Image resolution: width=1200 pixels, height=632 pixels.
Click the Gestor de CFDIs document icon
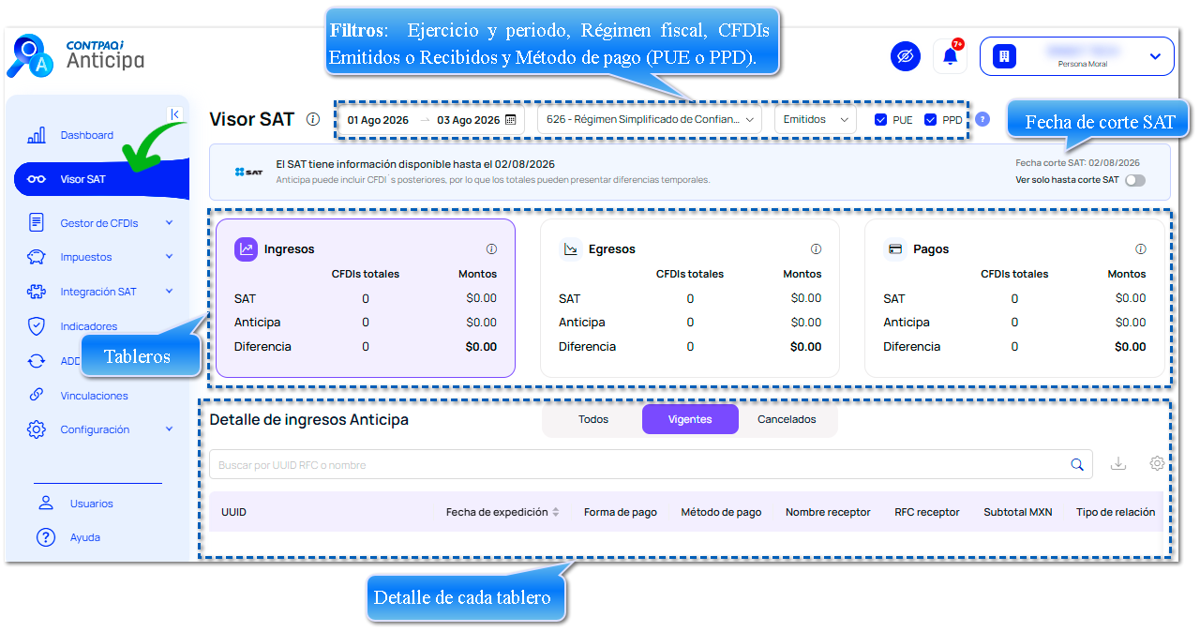click(x=37, y=223)
